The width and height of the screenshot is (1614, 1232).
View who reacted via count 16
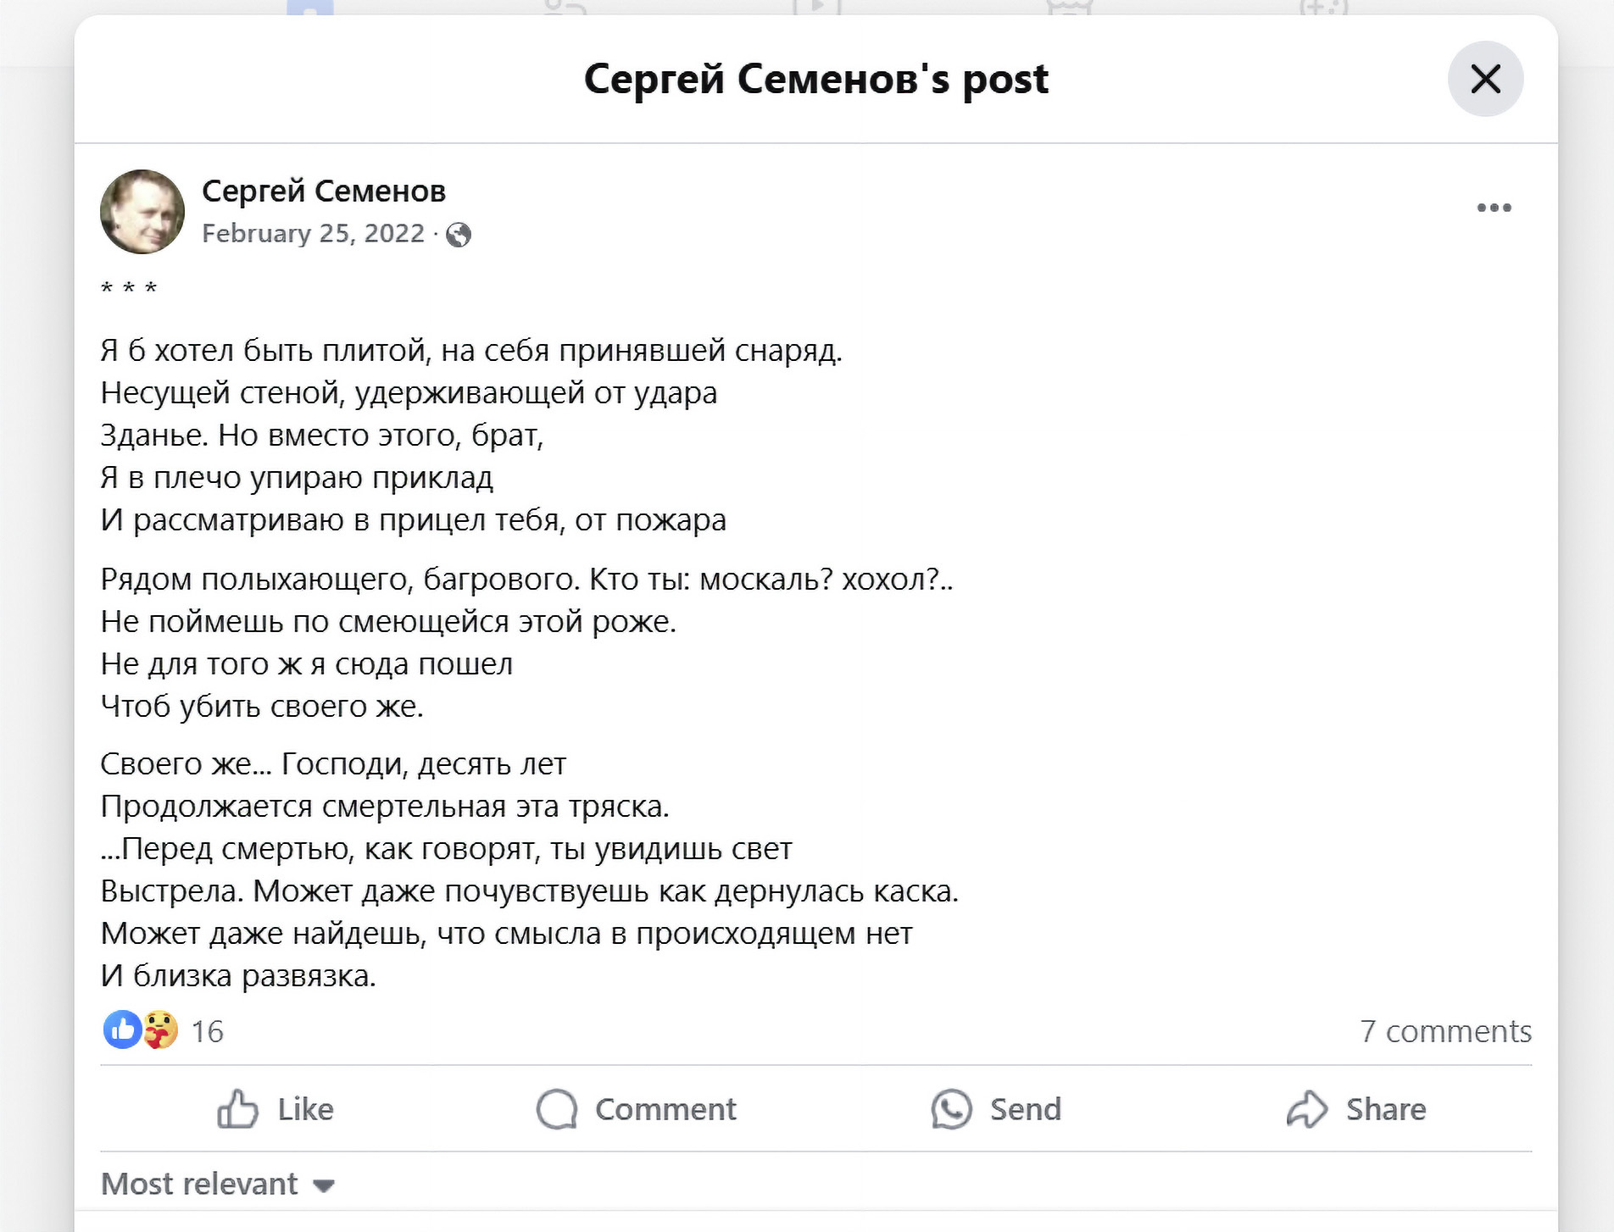(207, 1031)
